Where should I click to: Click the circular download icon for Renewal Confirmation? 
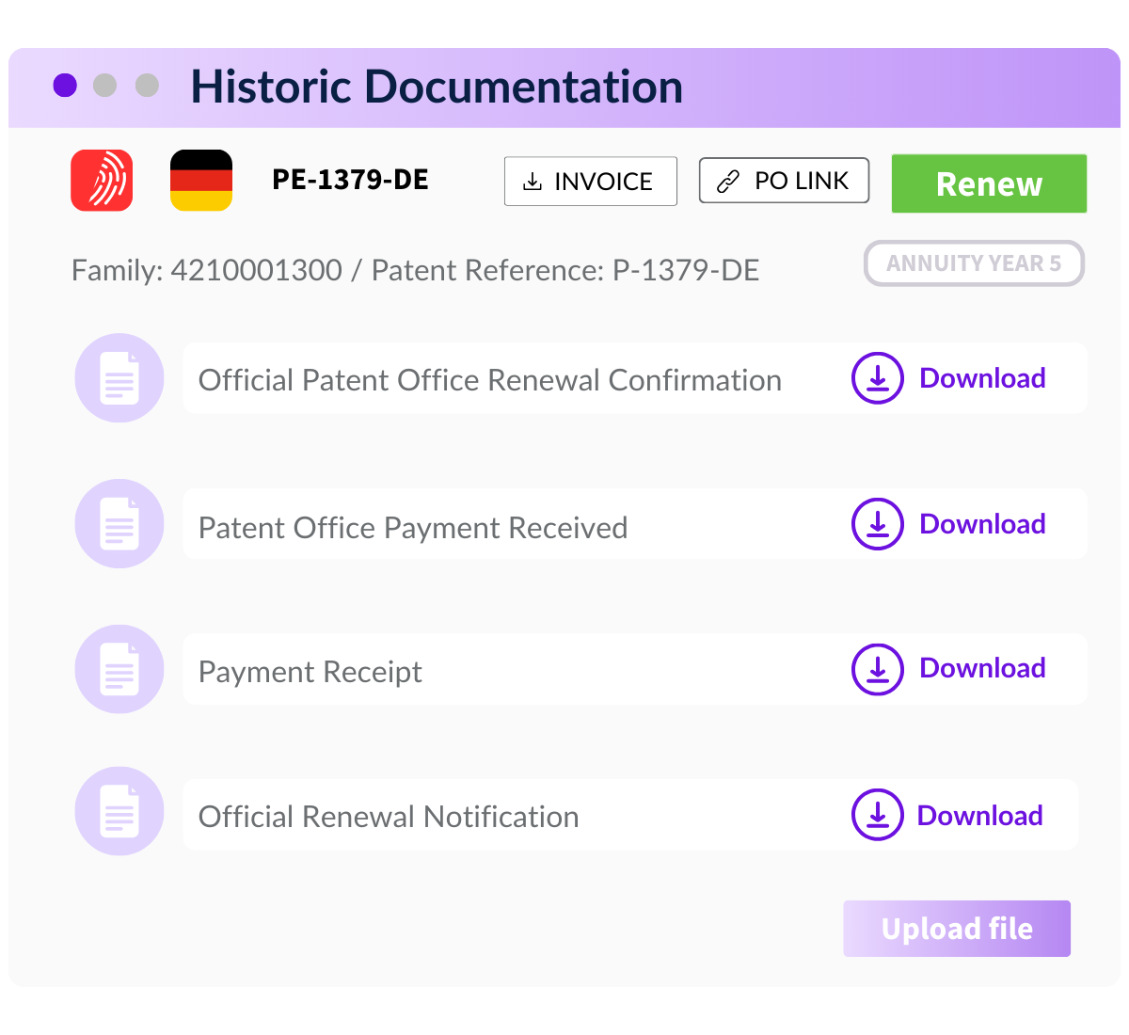click(x=877, y=377)
